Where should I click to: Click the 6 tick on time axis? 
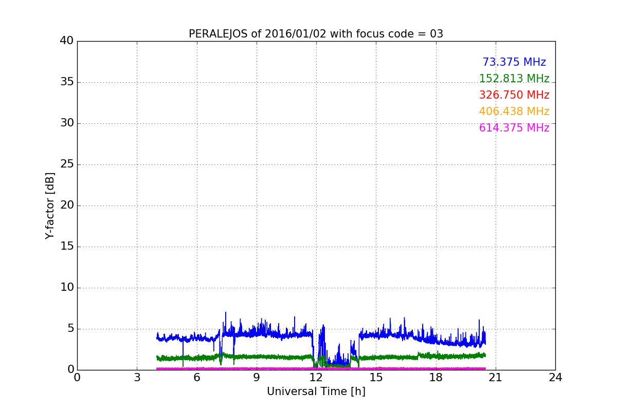(x=196, y=378)
